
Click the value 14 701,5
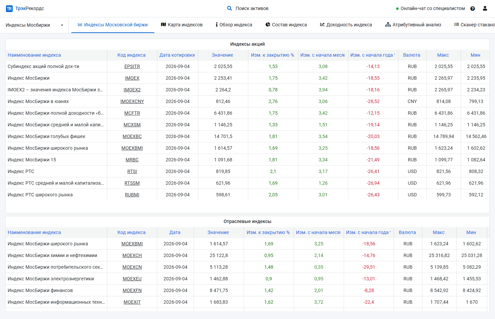[x=223, y=136]
